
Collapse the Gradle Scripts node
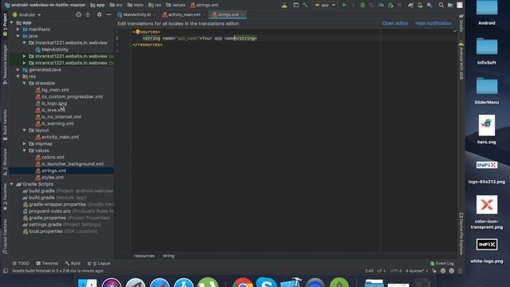12,184
